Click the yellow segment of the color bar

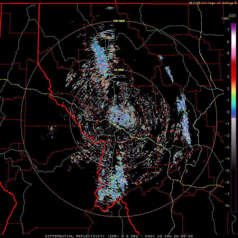(x=234, y=91)
